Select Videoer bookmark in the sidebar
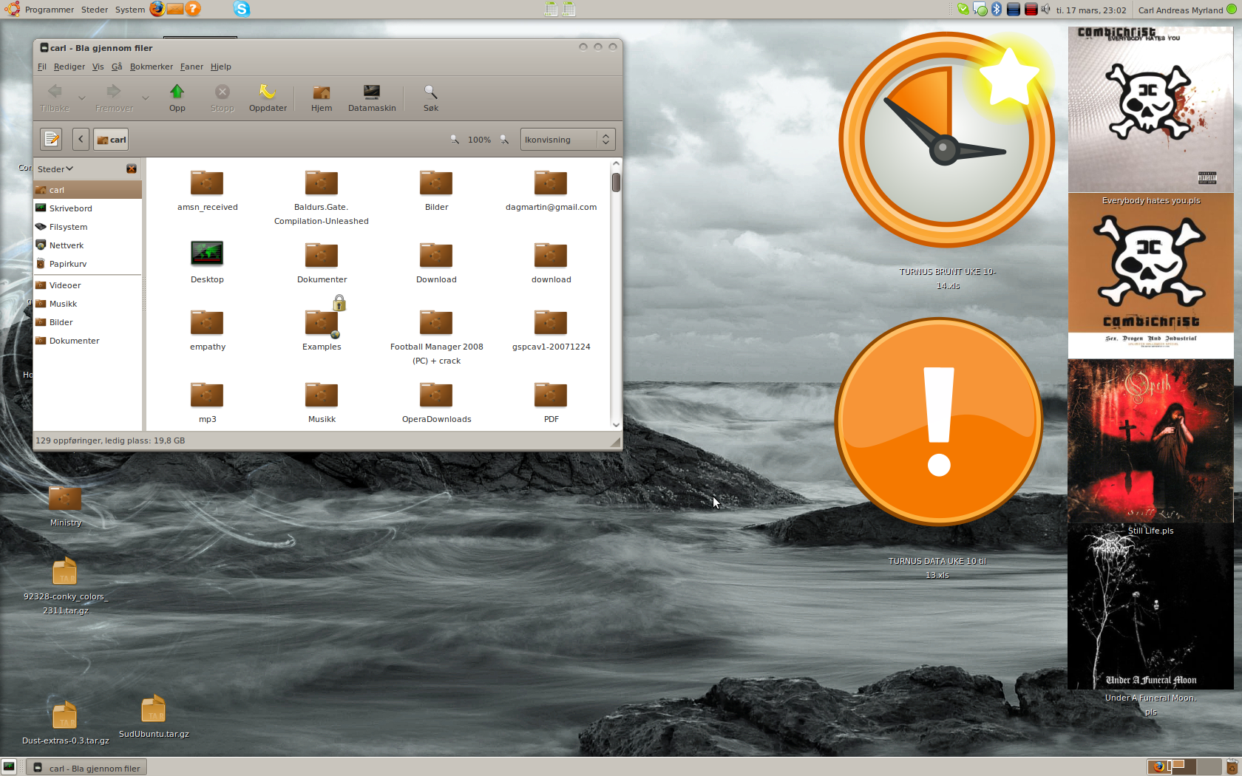The width and height of the screenshot is (1242, 776). click(87, 285)
